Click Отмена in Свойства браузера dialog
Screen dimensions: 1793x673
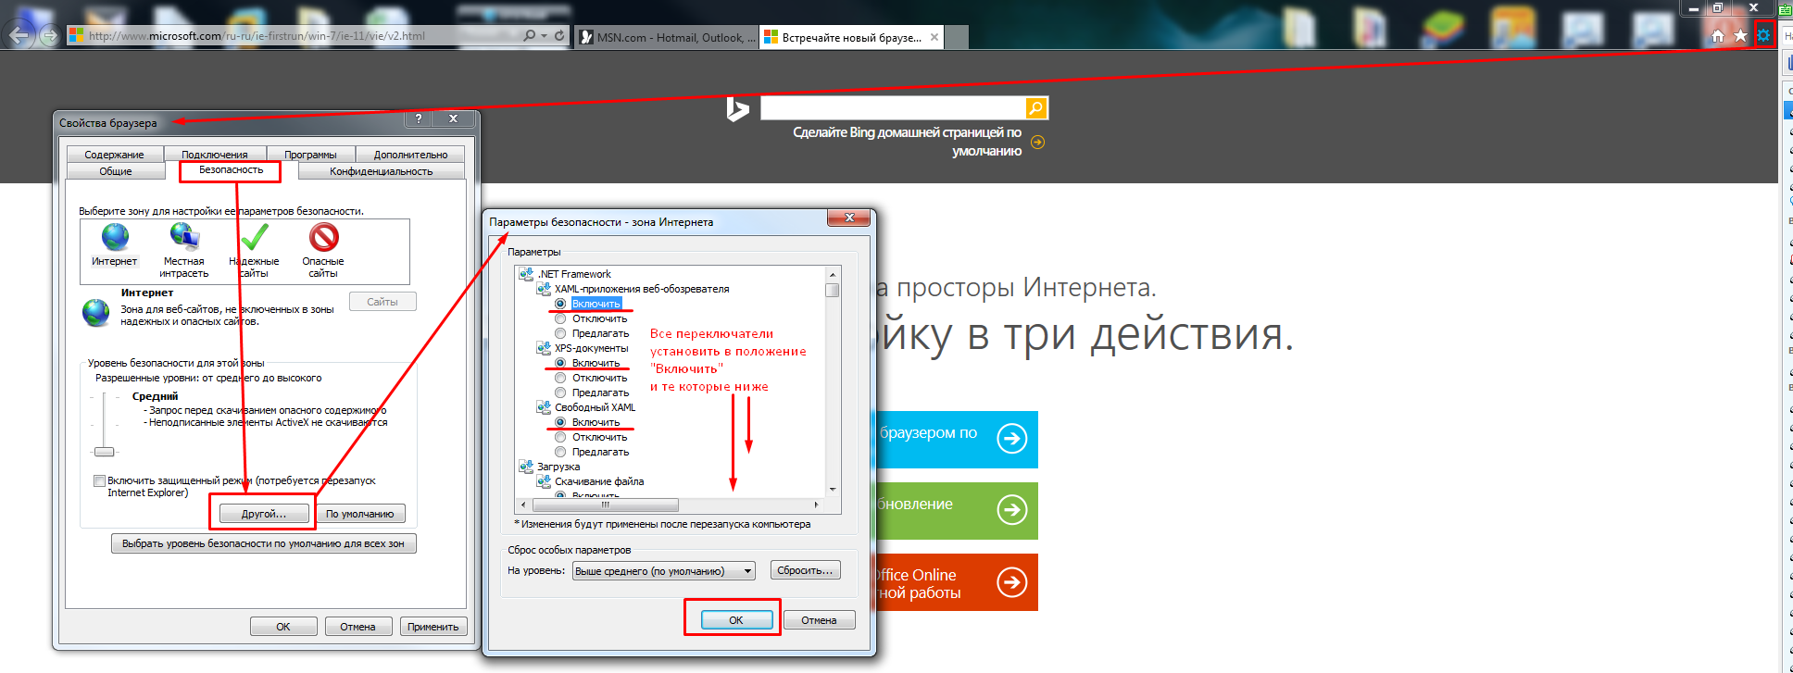[x=357, y=627]
